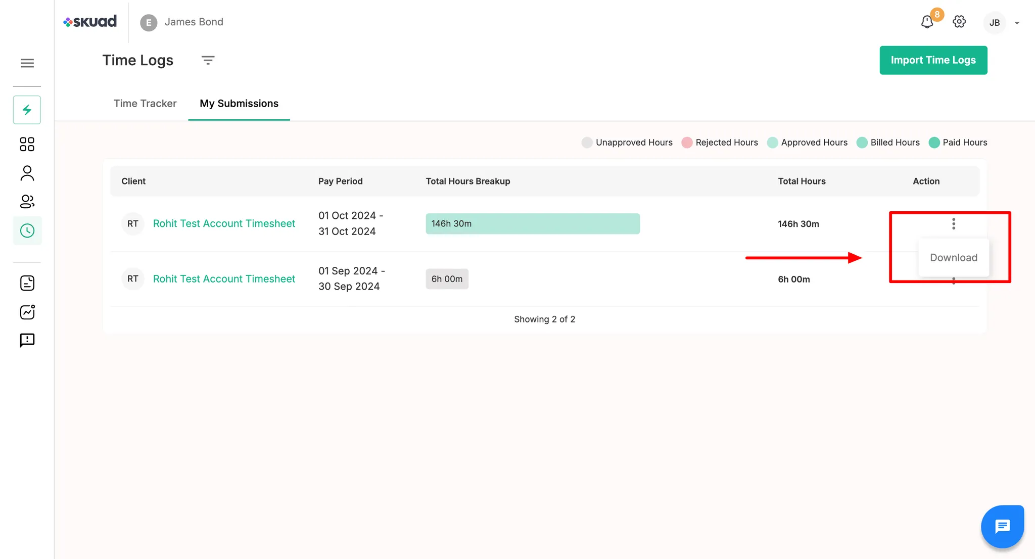Open Rohit Test Account Timesheet for October

[224, 223]
